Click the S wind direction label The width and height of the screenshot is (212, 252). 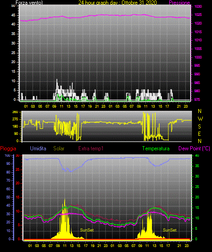(x=199, y=127)
